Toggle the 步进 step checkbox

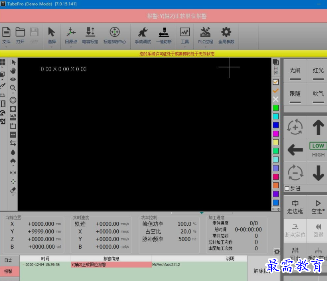click(x=287, y=188)
